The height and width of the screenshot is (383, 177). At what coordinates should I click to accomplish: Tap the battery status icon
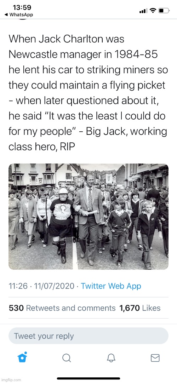[164, 11]
